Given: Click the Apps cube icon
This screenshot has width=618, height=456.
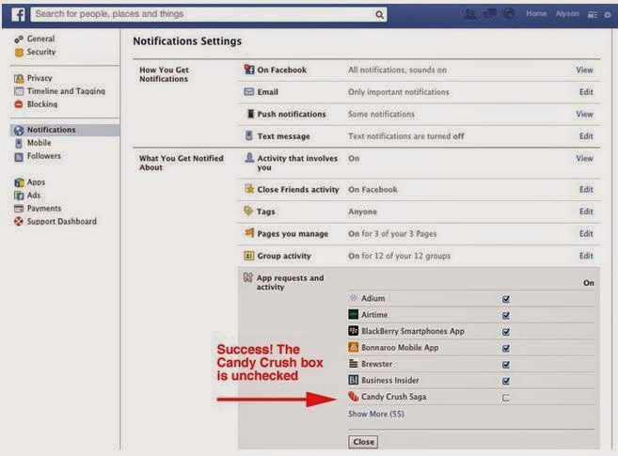Looking at the screenshot, I should tap(19, 182).
